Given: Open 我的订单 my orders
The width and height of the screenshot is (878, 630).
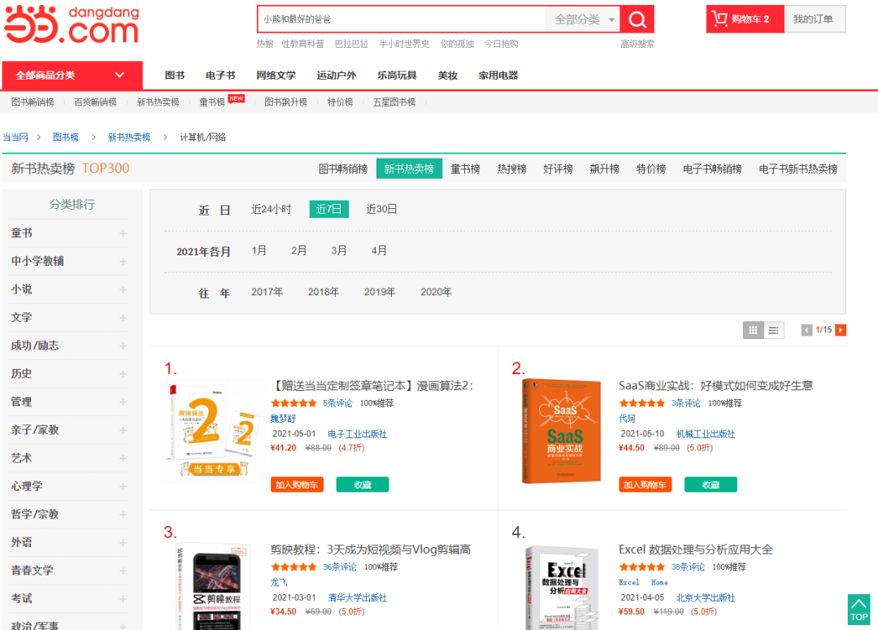Looking at the screenshot, I should point(814,19).
